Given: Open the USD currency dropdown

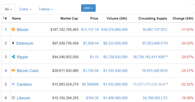Looking at the screenshot, I should 88,8.
